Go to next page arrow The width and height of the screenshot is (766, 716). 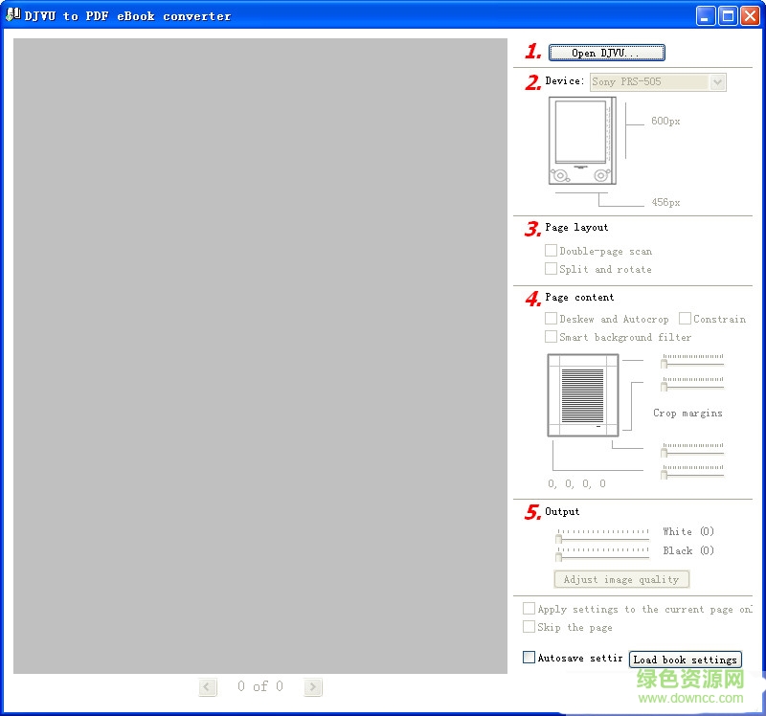(x=313, y=686)
